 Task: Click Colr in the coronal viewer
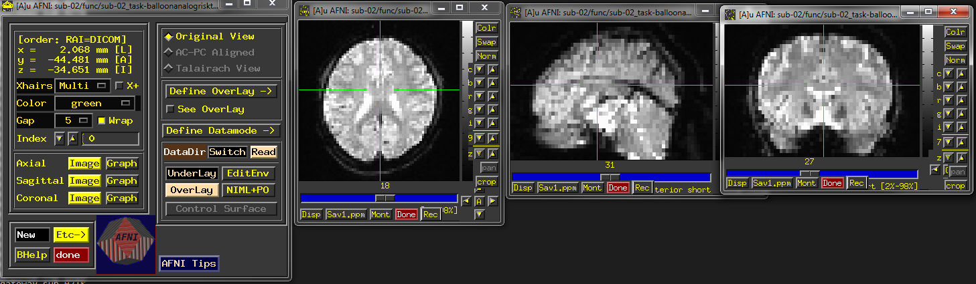point(955,32)
